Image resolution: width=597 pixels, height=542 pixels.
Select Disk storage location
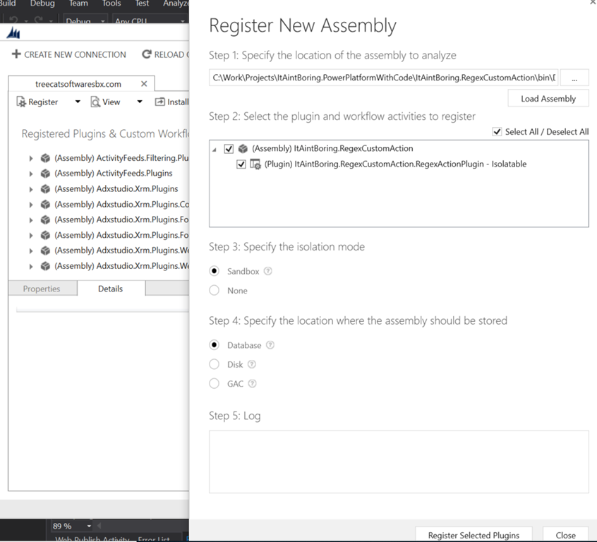(215, 364)
